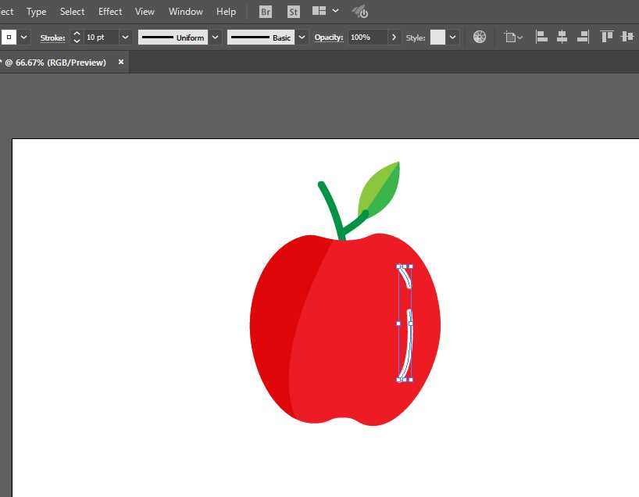Open the Uniform width profile dropdown
The height and width of the screenshot is (497, 639).
click(215, 38)
